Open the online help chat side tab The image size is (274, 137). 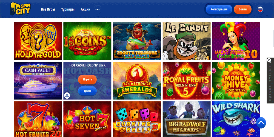click(270, 81)
